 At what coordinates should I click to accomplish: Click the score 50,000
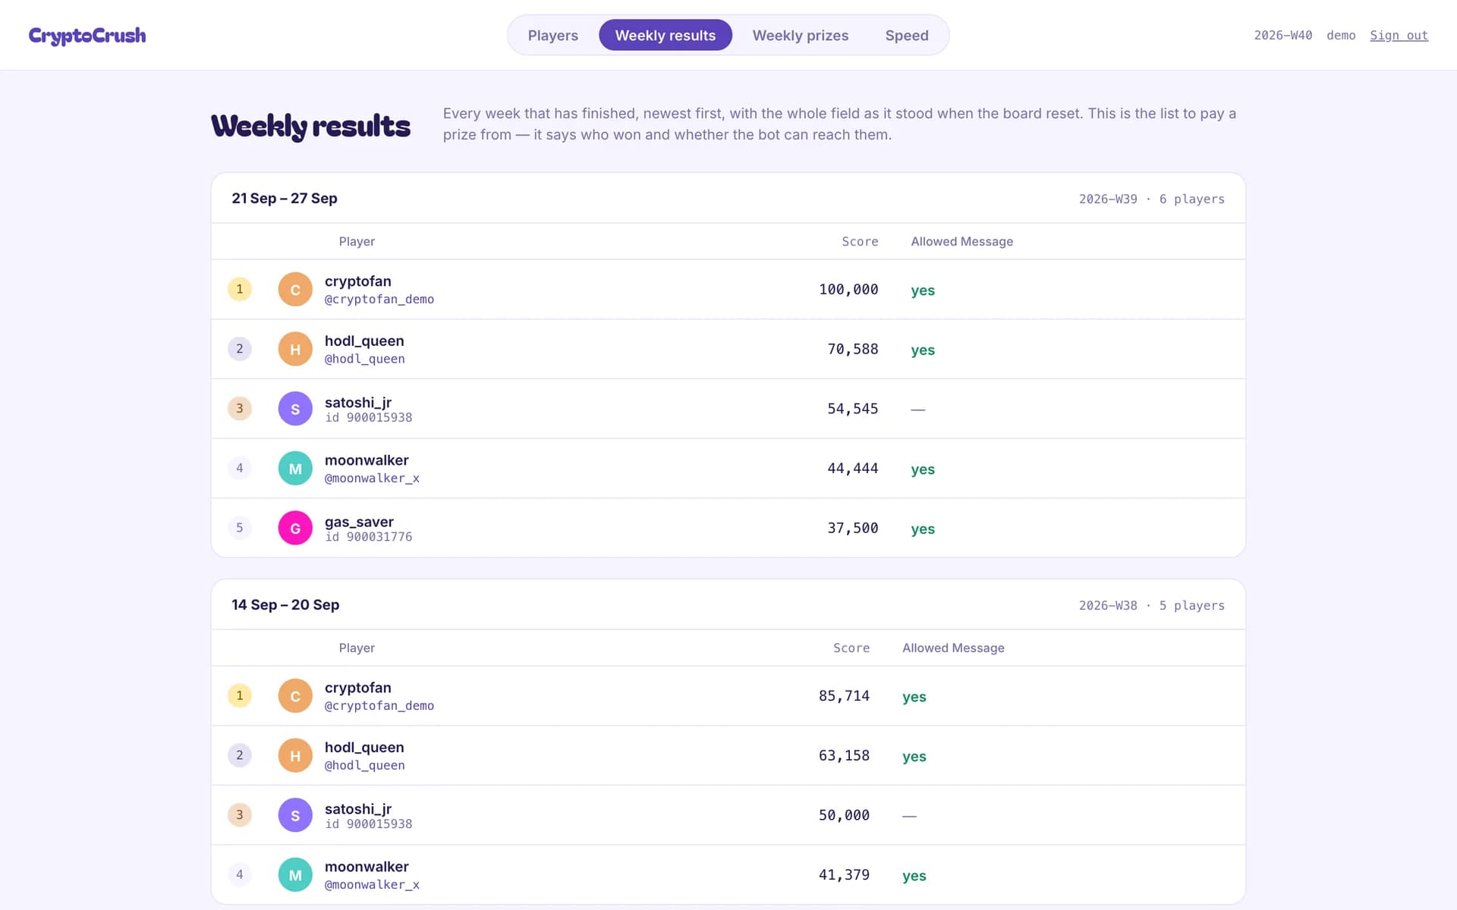coord(844,815)
